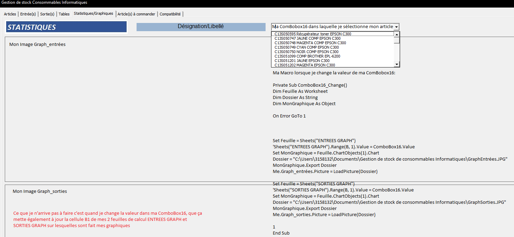This screenshot has height=237, width=514.
Task: Choose C13S050750 NOIR COMP EPSON C300
Action: point(306,52)
